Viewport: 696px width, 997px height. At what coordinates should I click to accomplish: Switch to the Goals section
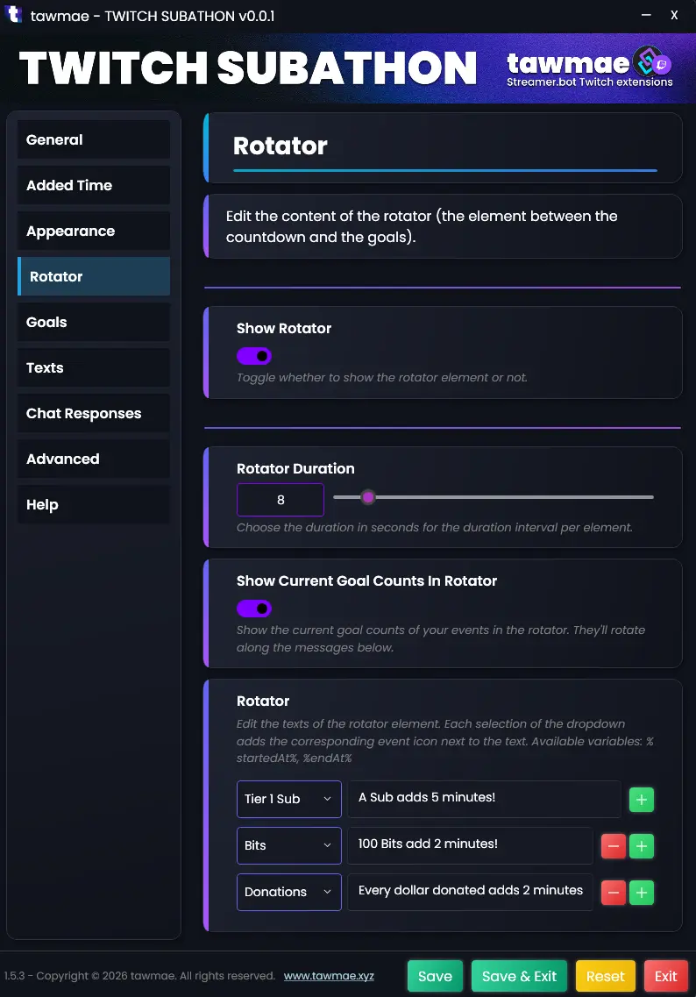(x=94, y=322)
